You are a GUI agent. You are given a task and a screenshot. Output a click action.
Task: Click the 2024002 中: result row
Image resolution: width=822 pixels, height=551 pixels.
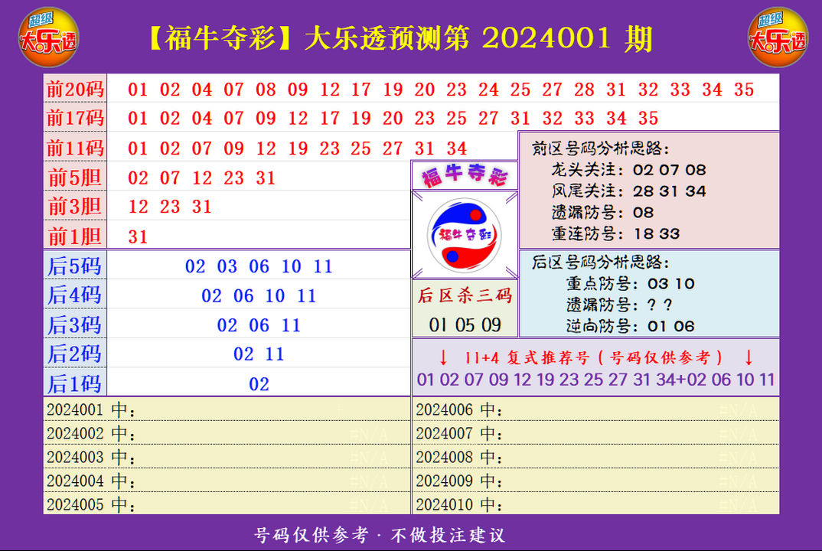click(x=227, y=434)
